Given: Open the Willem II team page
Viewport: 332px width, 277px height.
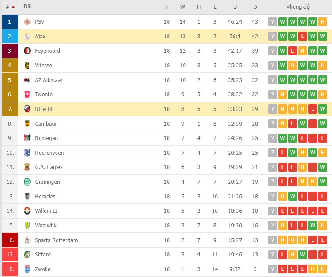Looking at the screenshot, I should [x=46, y=211].
